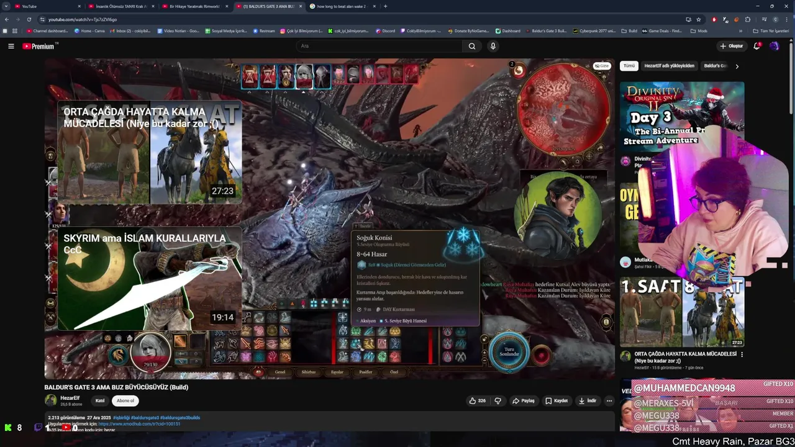The width and height of the screenshot is (795, 447).
Task: Open the 'Eşyalar' hotbar tab
Action: pyautogui.click(x=337, y=372)
